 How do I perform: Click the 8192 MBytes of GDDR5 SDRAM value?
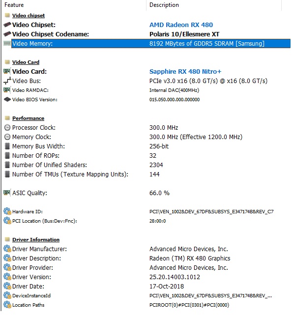click(x=206, y=43)
